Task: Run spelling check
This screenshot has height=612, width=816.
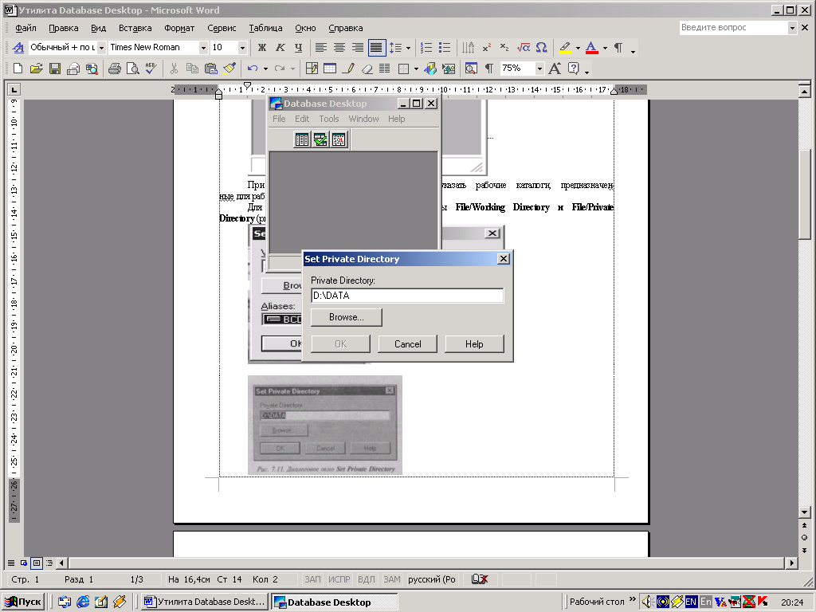Action: pyautogui.click(x=151, y=69)
